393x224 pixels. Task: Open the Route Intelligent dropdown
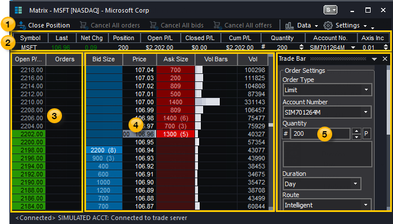(328, 205)
